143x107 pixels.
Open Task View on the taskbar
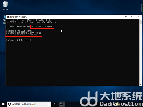point(55,104)
